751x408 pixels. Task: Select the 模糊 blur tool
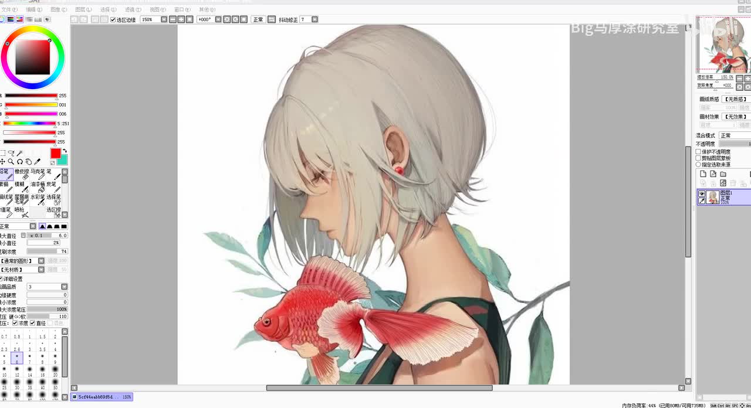tap(22, 186)
